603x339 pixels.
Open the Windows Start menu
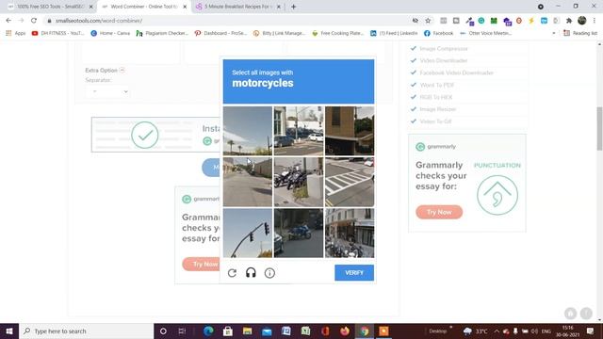9,331
